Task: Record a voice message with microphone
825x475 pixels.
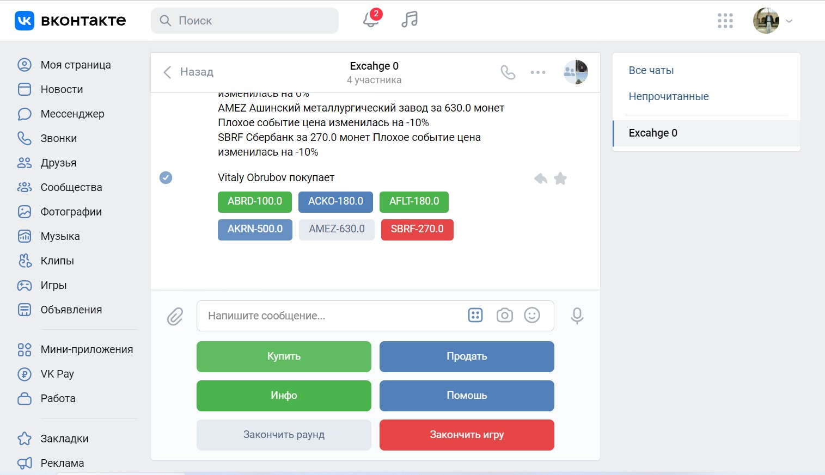Action: [x=577, y=316]
